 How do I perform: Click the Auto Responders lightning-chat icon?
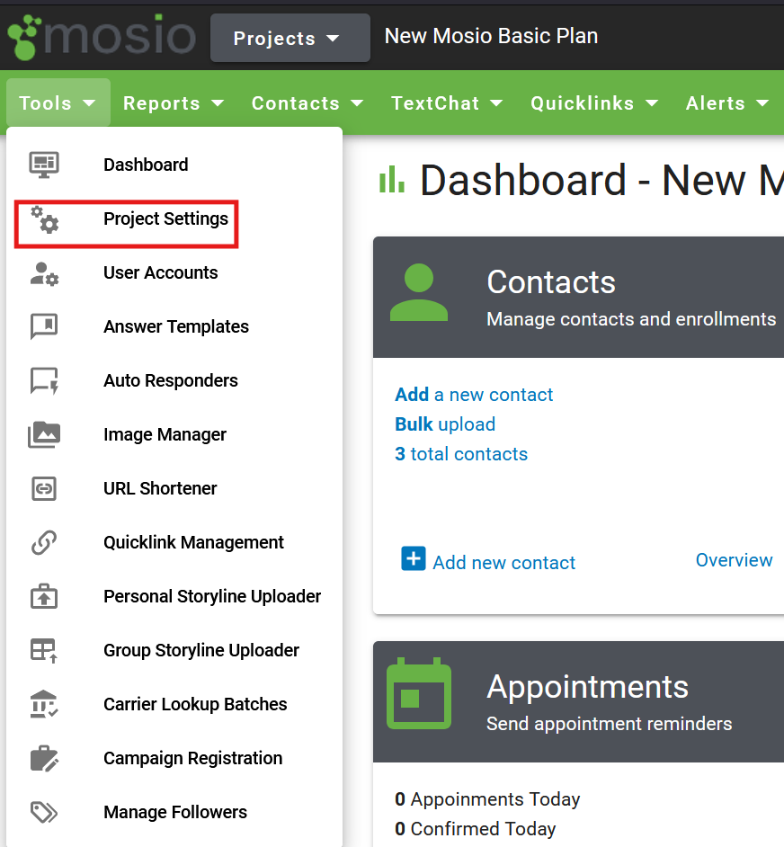(x=44, y=381)
